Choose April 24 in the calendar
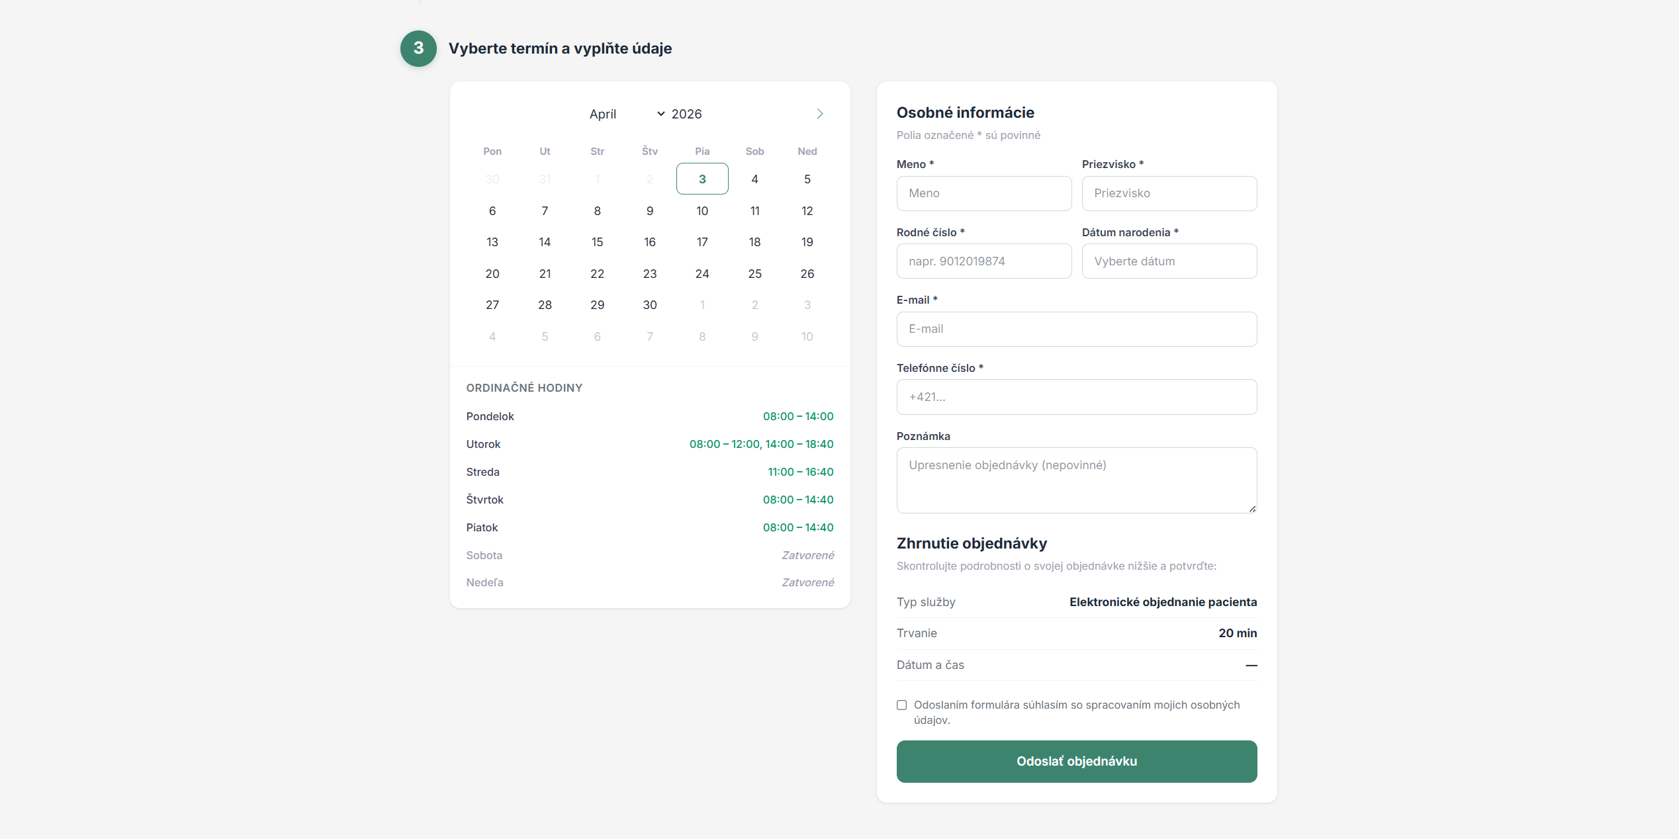Screen dimensions: 1679x839 [702, 274]
